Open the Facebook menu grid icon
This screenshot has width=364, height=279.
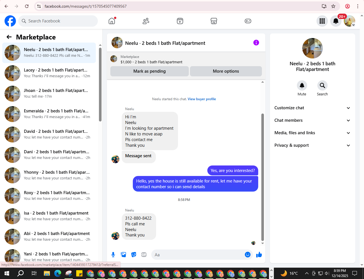click(x=322, y=21)
